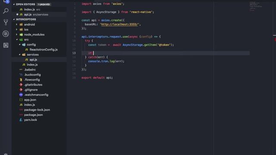The image size is (276, 155).
Task: Click the .gitignore git icon
Action: point(21,90)
